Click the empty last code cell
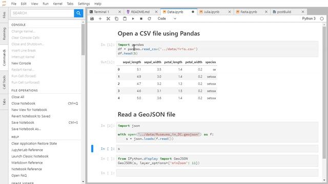This screenshot has height=184, width=328. 217,173
